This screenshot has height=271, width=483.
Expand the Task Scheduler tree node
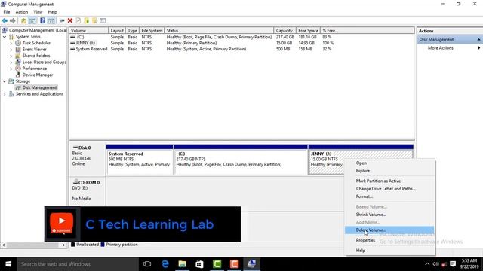11,43
